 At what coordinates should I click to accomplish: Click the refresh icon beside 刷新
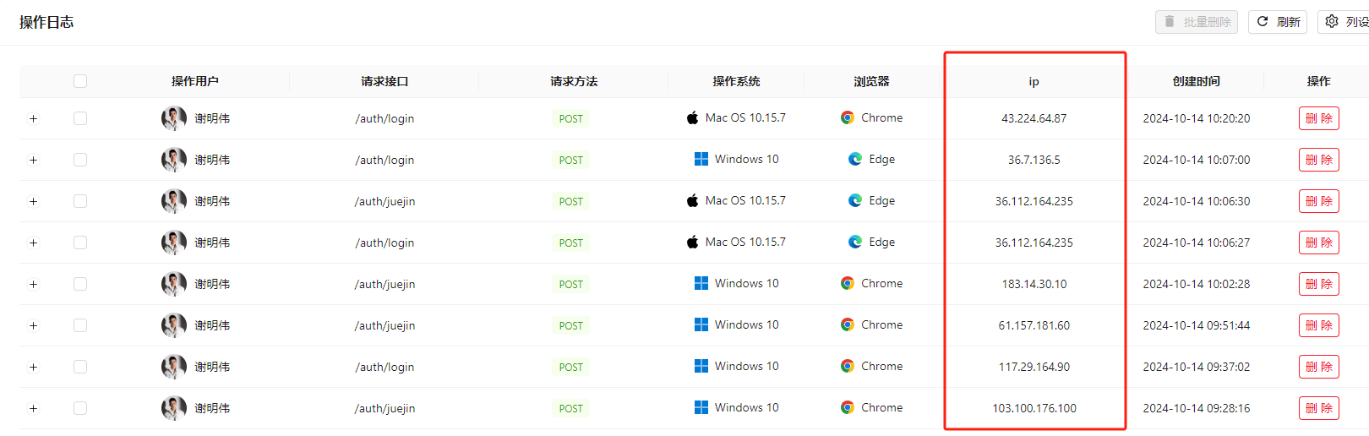(1263, 21)
